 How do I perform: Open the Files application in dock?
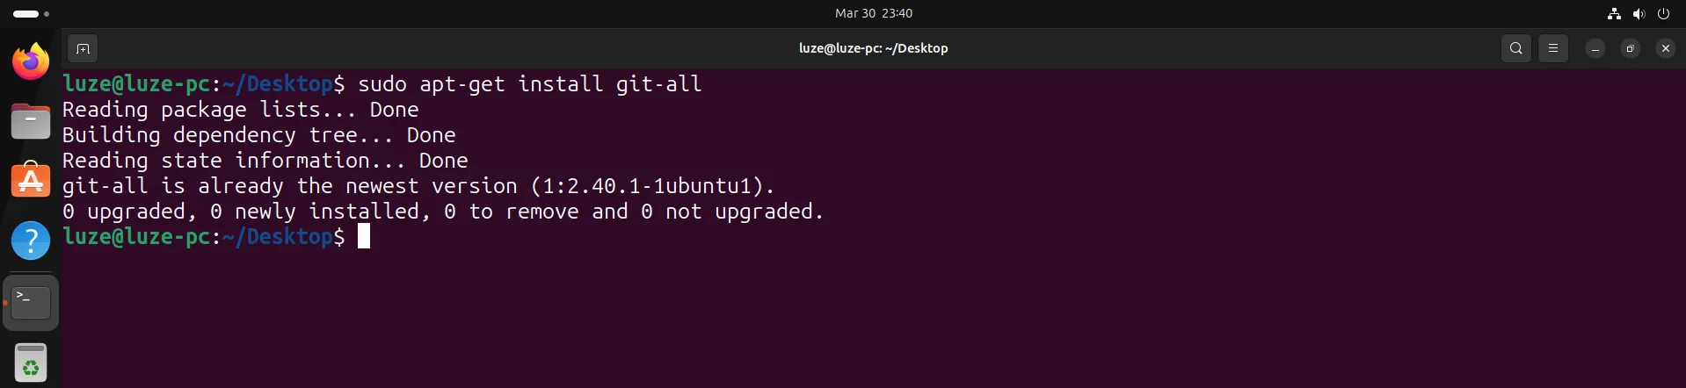click(x=31, y=121)
